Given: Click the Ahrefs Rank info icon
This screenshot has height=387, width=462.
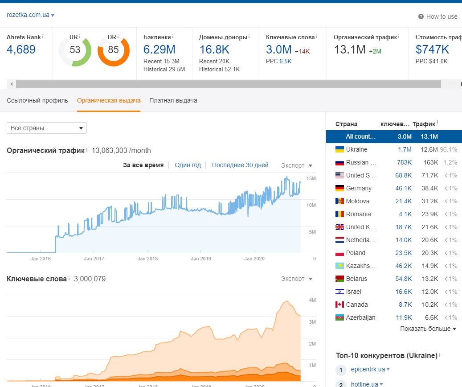Looking at the screenshot, I should pos(43,37).
